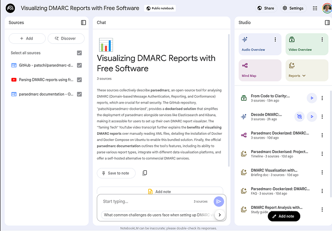Viewport: 332px width, 231px height.
Task: Click the Mind Map card icon
Action: pos(245,65)
